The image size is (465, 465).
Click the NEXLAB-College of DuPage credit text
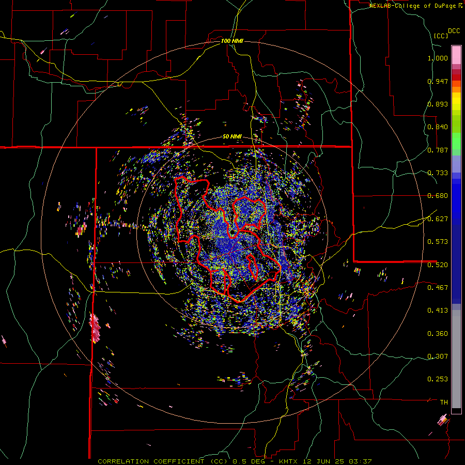coord(413,6)
